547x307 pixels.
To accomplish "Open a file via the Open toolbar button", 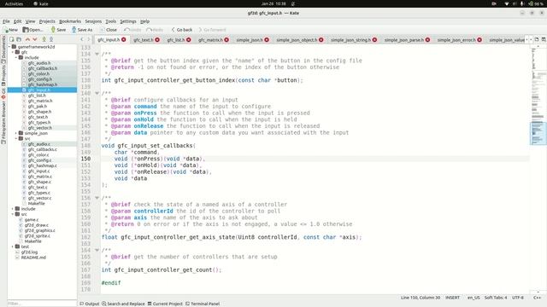I will pos(32,30).
